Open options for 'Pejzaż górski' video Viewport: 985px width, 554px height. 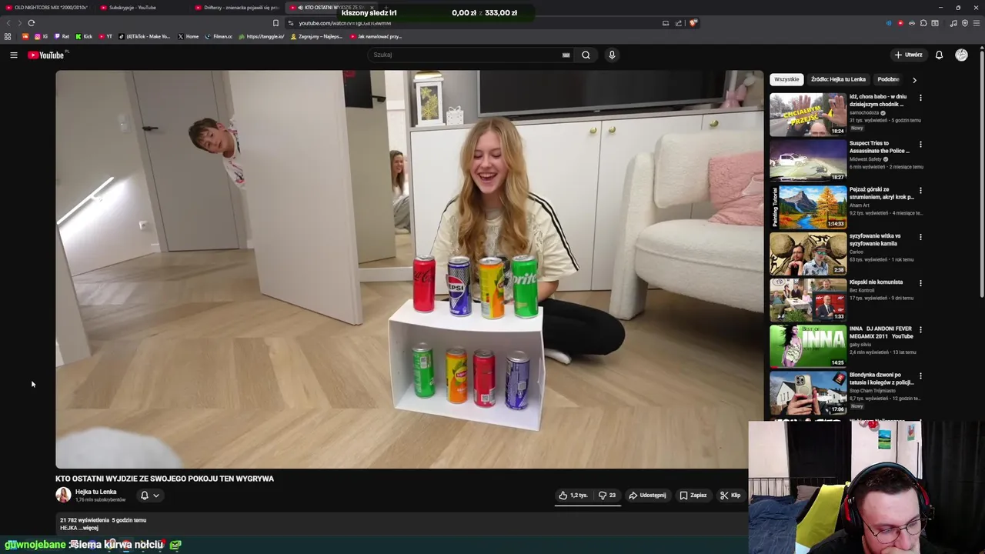(x=920, y=190)
